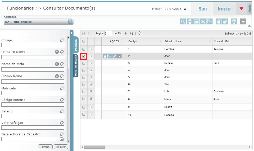The image size is (254, 151).
Task: Click the Nome do Meio column header
Action: (232, 41)
